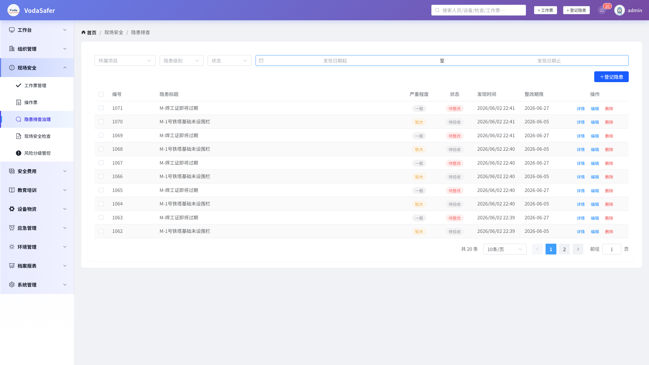
Task: Check the checkbox for row 1071
Action: [x=101, y=108]
